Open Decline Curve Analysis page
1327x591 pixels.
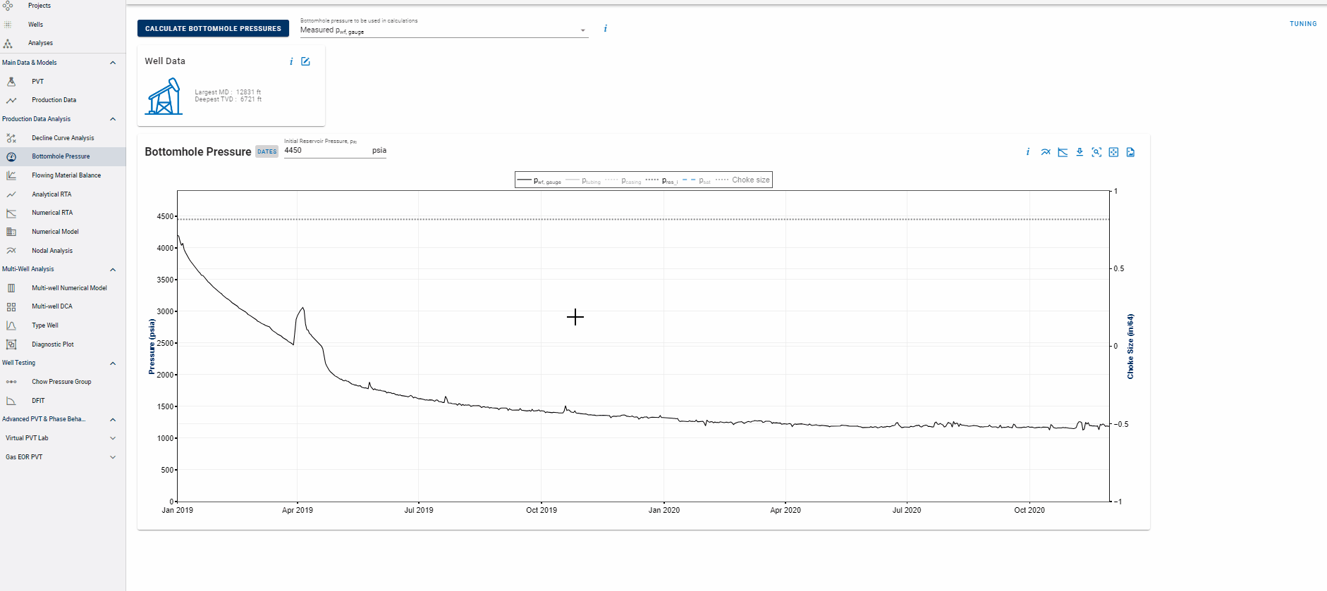(x=63, y=138)
